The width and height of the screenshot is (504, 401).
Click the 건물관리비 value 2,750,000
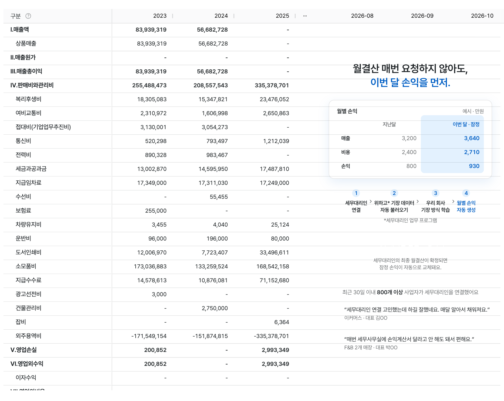point(215,308)
